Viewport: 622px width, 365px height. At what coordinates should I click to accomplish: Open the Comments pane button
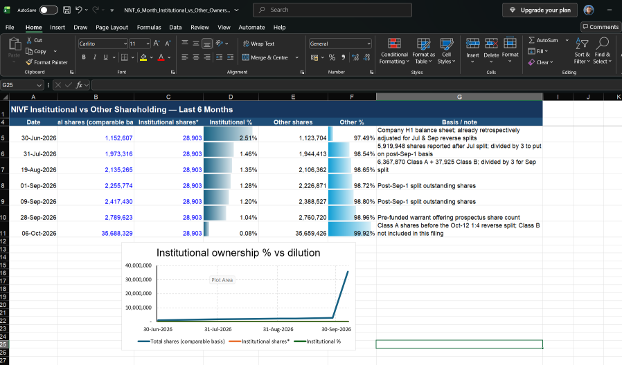(x=601, y=27)
